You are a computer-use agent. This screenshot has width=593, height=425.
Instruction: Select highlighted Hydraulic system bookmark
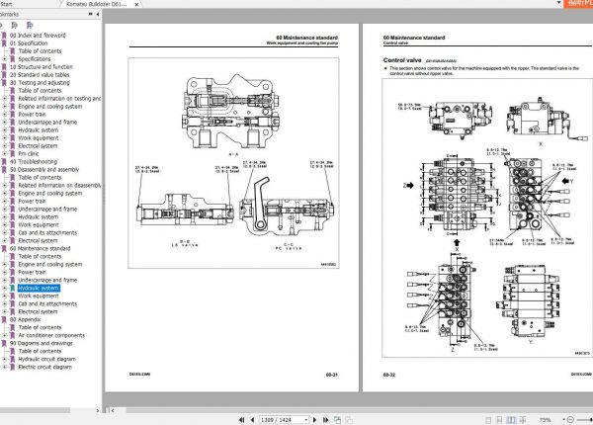point(39,289)
